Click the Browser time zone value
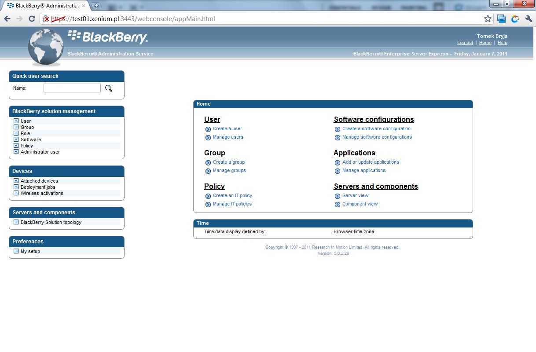Viewport: 536px width, 352px height. 354,231
